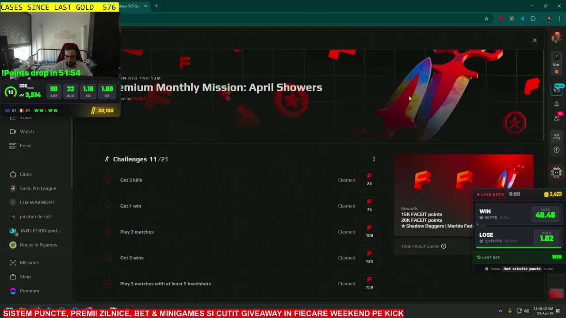Screen dimensions: 566x318
Task: Click the Get 2 wins completed checkmark
Action: (108, 257)
